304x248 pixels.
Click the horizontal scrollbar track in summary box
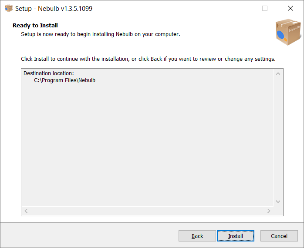pyautogui.click(x=147, y=211)
